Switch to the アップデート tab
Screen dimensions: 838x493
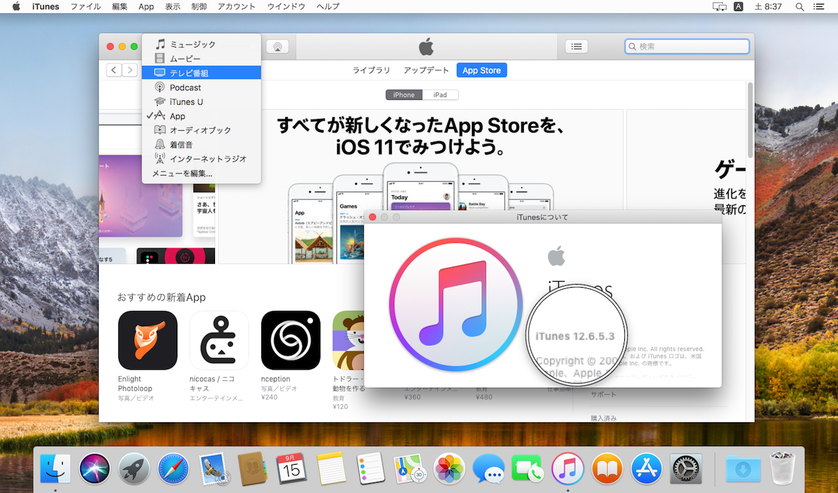tap(426, 70)
